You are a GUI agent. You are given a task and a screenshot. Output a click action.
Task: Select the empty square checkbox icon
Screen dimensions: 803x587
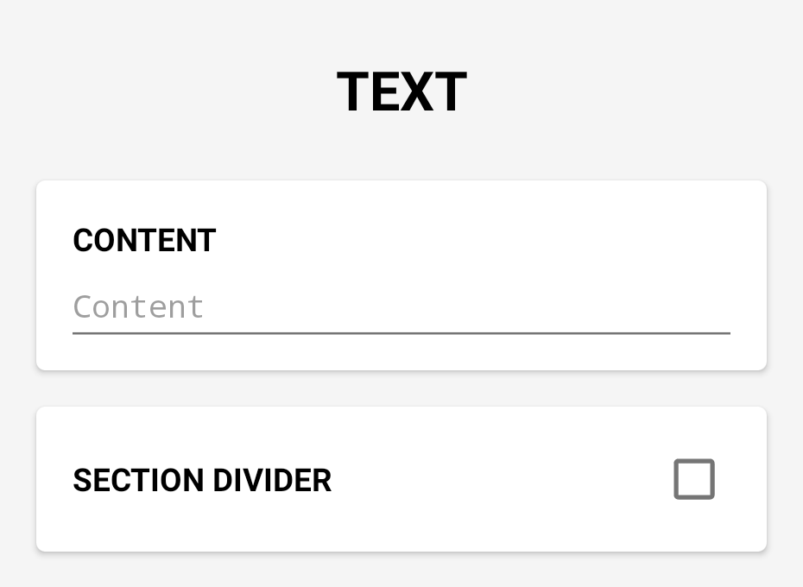point(694,479)
